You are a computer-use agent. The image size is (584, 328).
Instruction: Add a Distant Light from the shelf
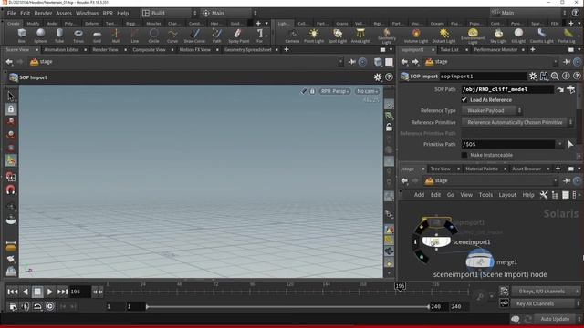coord(443,36)
